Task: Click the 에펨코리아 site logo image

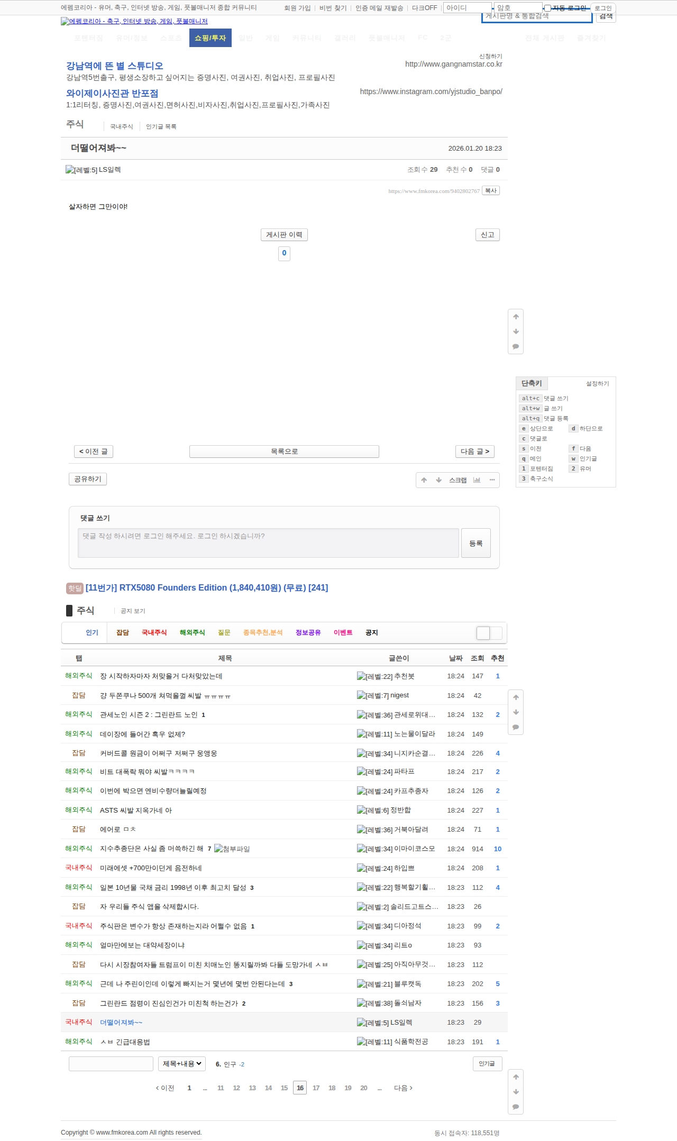Action: tap(134, 21)
